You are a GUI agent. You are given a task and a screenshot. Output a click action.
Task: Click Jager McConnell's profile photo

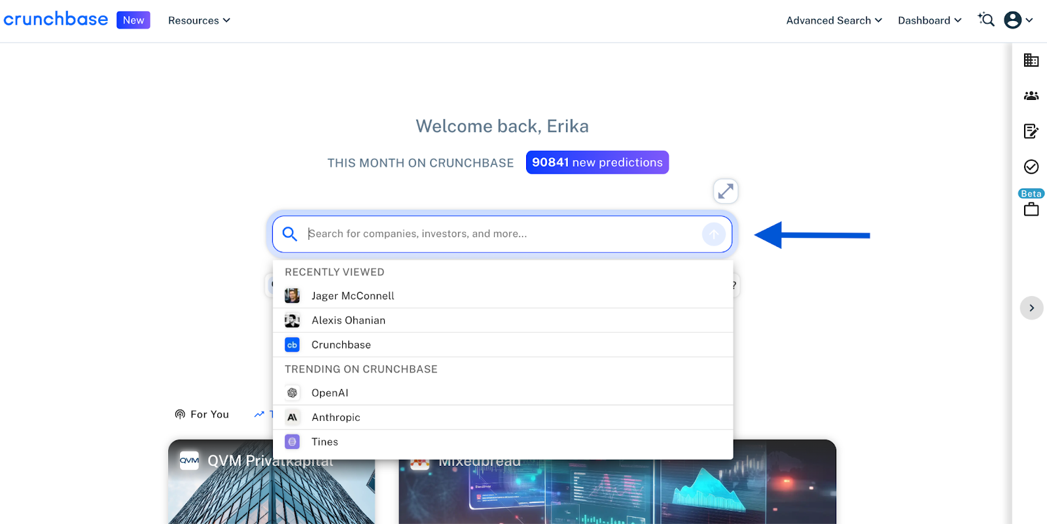click(x=293, y=296)
